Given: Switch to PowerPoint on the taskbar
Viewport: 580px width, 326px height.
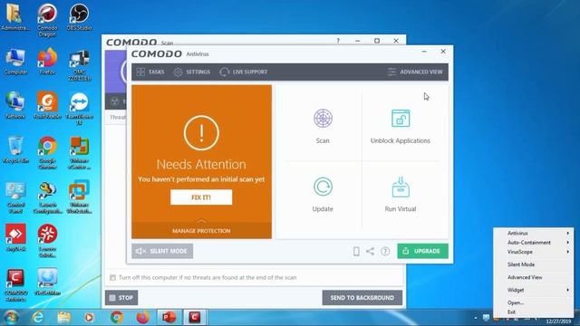Looking at the screenshot, I should [169, 318].
